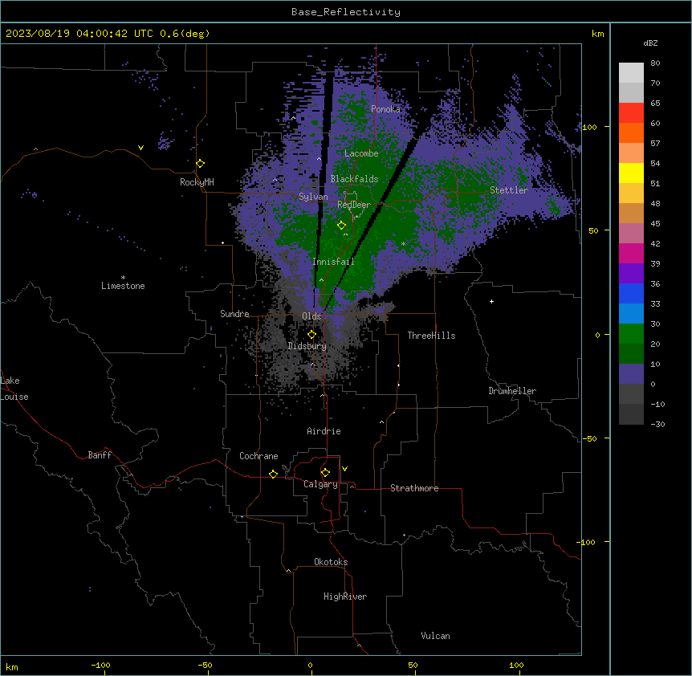Viewport: 692px width, 676px height.
Task: Click the yellow 54 dBZ legend swatch
Action: tap(631, 173)
